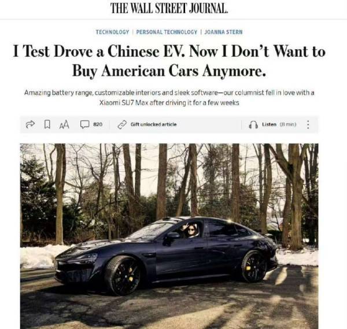The image size is (347, 329).
Task: Click the Xiaomi SU7 car photo
Action: coord(169,236)
